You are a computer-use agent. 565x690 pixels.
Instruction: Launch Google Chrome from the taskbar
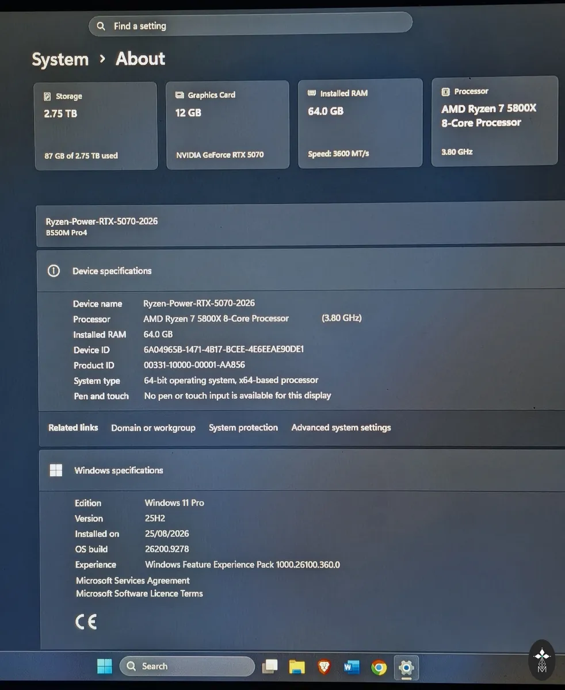(379, 668)
